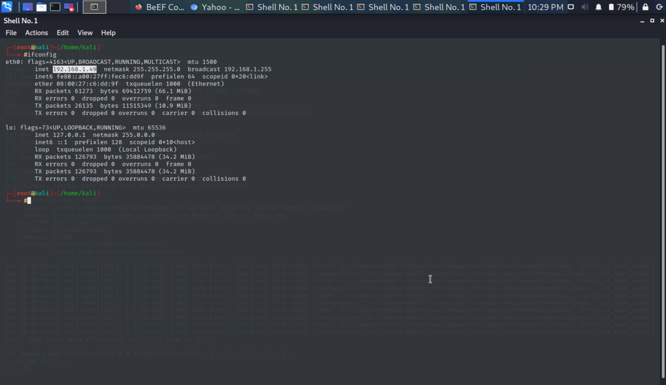Click the Shell No.1 window title
The height and width of the screenshot is (385, 666).
pos(21,21)
